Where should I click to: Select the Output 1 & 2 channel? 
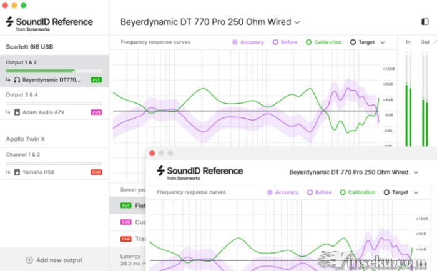(x=22, y=62)
